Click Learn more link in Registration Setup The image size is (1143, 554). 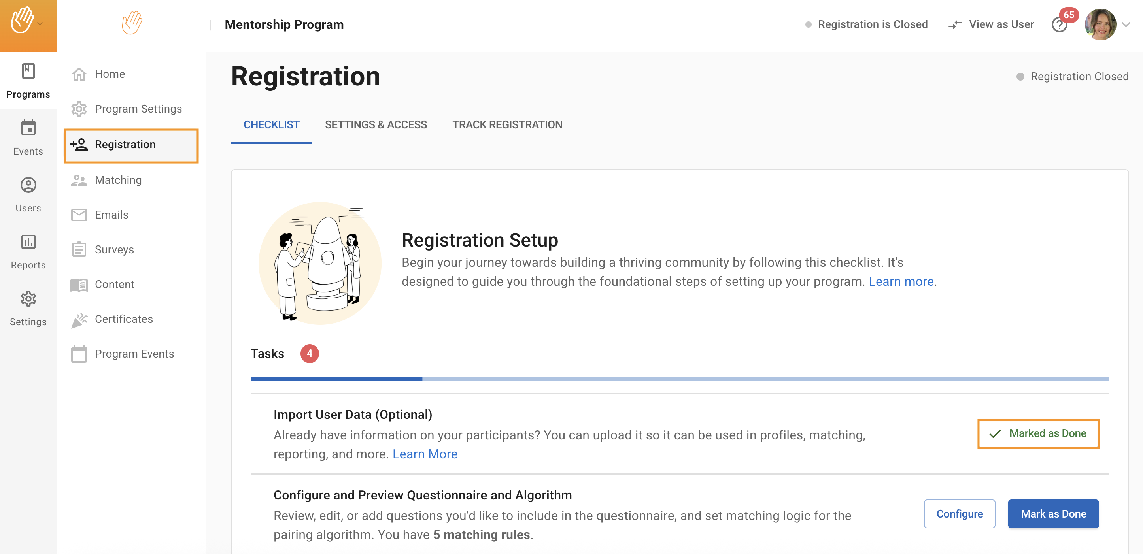(x=901, y=282)
